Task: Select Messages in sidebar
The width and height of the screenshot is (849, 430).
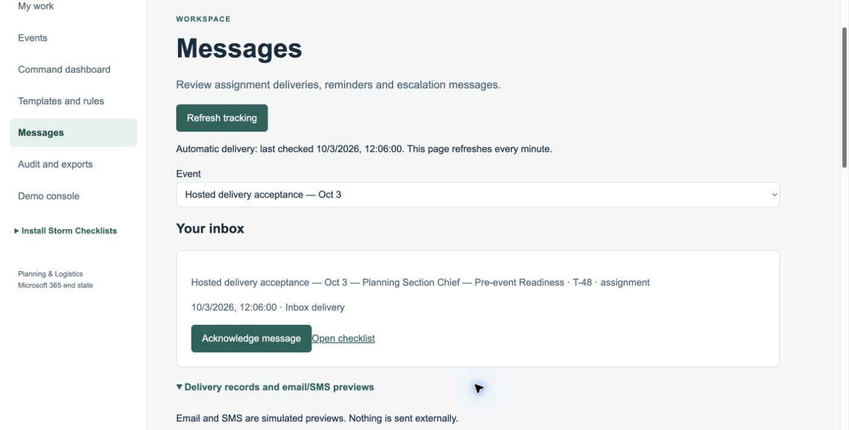Action: click(73, 133)
